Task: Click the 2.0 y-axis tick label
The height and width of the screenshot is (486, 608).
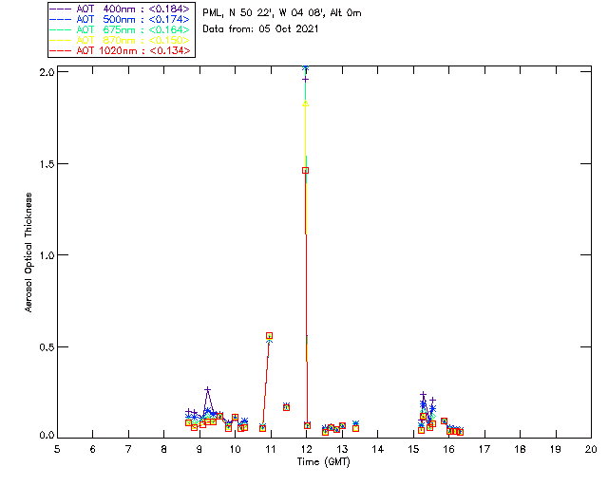Action: click(47, 72)
